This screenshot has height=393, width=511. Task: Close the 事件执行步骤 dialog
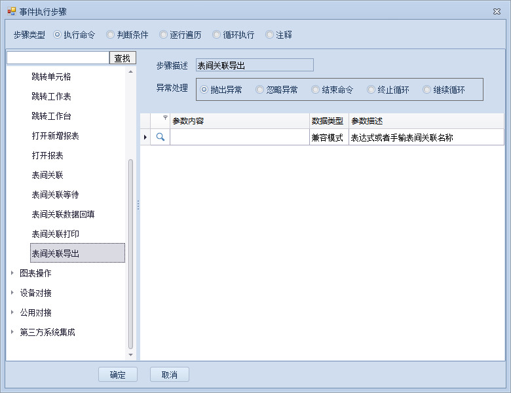click(496, 11)
